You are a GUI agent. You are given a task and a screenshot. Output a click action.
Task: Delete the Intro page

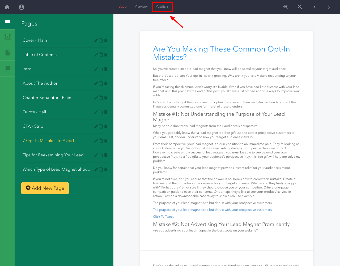pos(105,69)
